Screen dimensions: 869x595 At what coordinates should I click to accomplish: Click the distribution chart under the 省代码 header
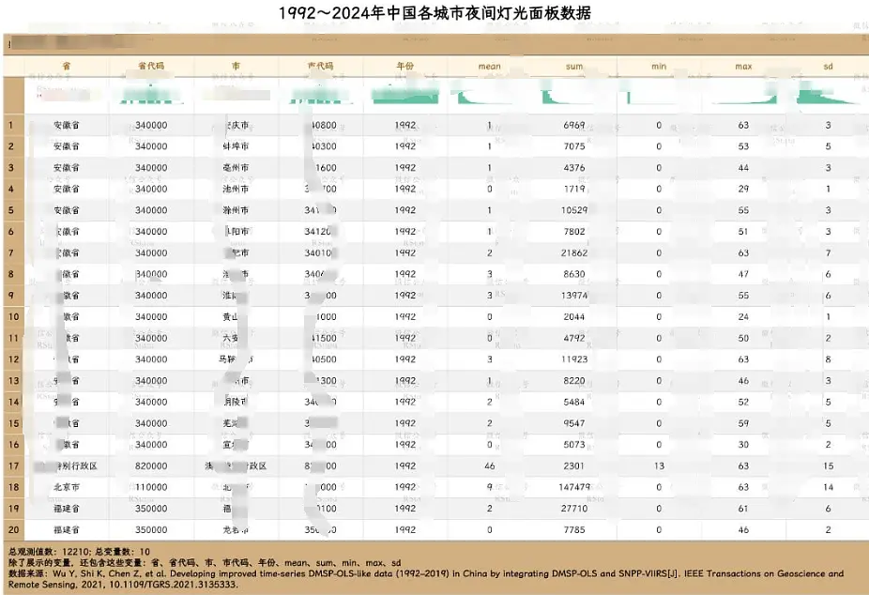(151, 95)
